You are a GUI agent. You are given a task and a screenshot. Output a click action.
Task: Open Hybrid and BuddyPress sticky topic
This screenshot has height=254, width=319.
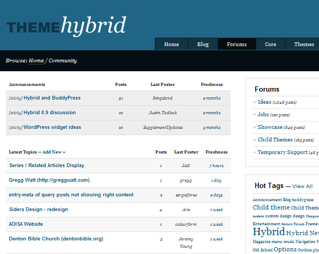52,98
